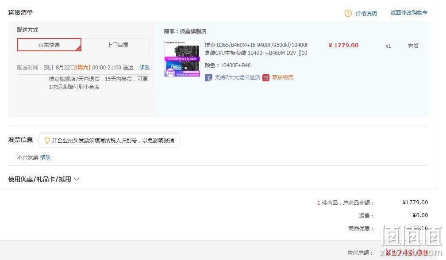The height and width of the screenshot is (260, 446).
Task: Expand 使用优惠/礼品卡/抵用 chevron
Action: coord(77,179)
